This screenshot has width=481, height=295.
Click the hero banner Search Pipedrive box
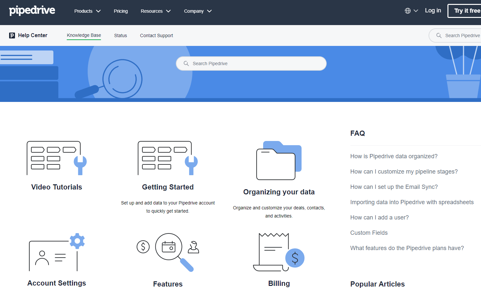pyautogui.click(x=251, y=63)
